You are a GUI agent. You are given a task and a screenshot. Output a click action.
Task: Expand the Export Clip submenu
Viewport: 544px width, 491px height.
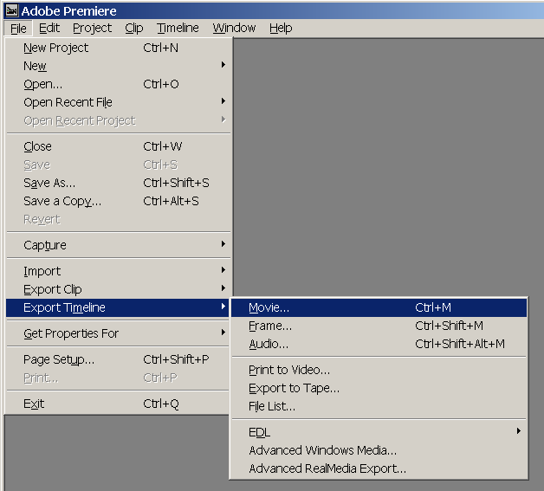[x=118, y=289]
